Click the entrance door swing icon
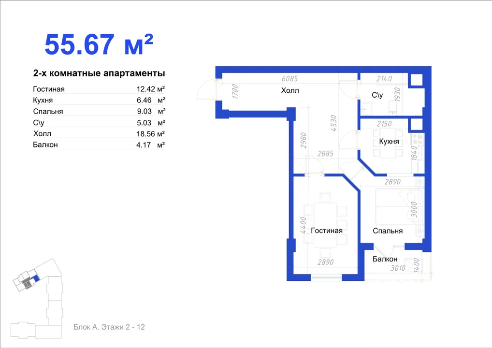 pyautogui.click(x=207, y=90)
